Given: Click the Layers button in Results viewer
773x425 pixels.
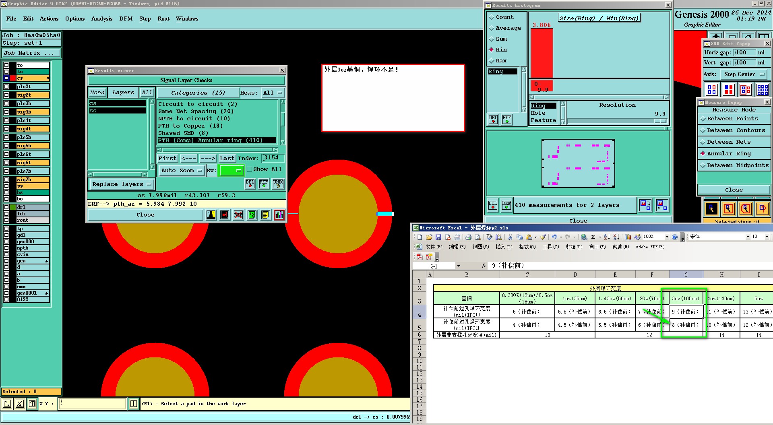Looking at the screenshot, I should coord(123,93).
